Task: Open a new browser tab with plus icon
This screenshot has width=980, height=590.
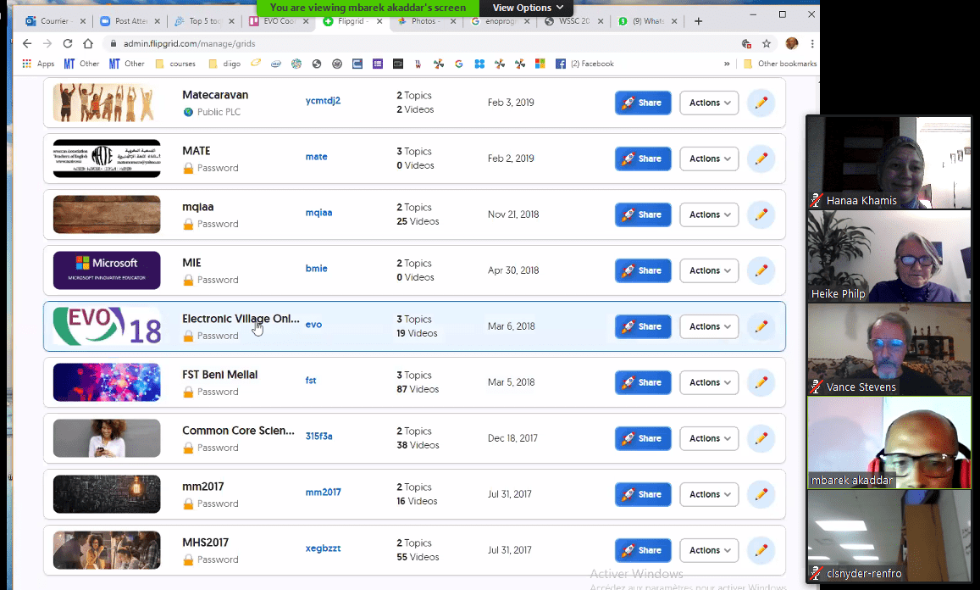Action: click(x=698, y=21)
